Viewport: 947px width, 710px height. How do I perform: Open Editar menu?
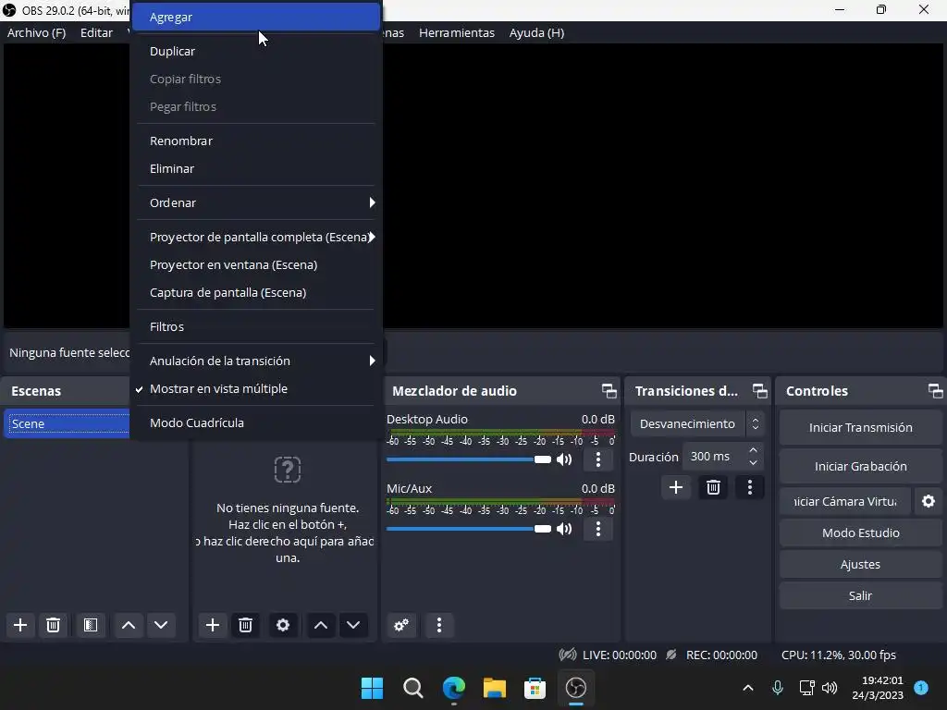click(96, 32)
